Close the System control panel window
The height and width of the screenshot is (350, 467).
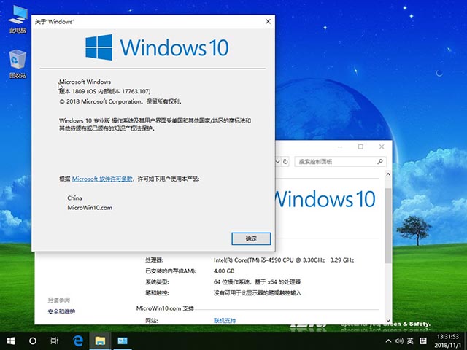(382, 147)
